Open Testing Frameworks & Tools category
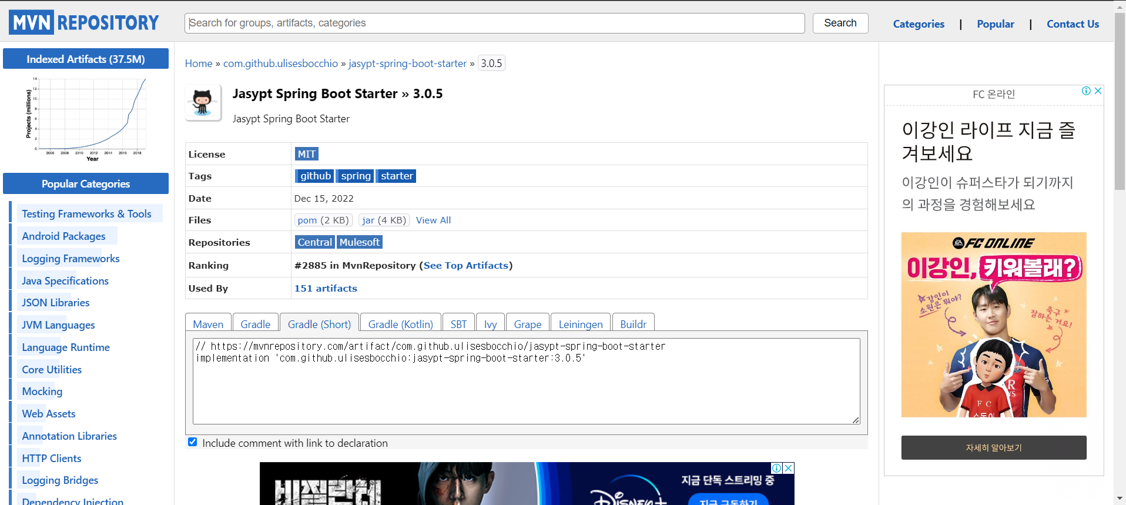This screenshot has height=505, width=1126. click(x=86, y=214)
